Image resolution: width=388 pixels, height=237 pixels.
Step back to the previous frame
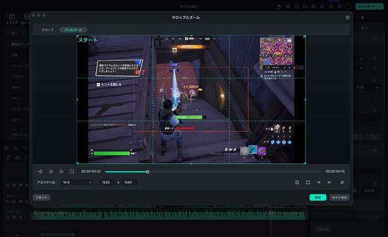(41, 171)
